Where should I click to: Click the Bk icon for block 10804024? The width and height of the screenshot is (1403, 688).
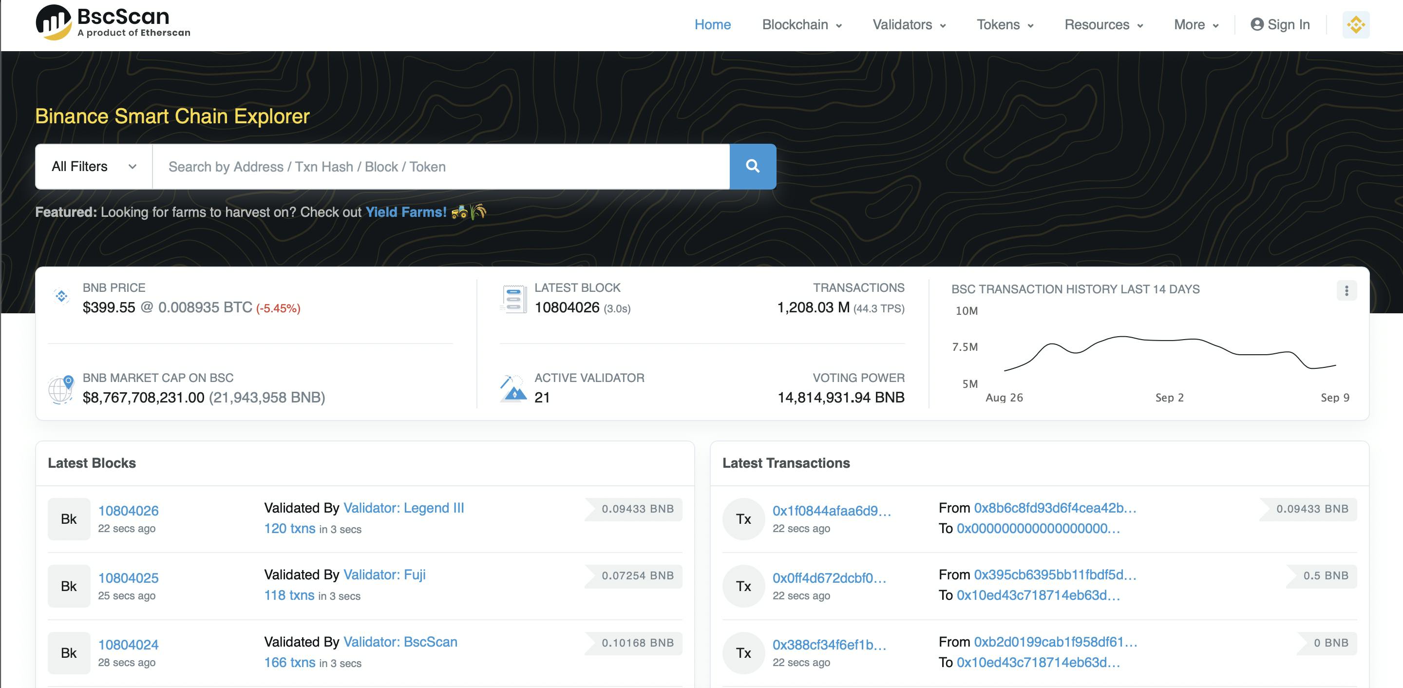(x=69, y=652)
